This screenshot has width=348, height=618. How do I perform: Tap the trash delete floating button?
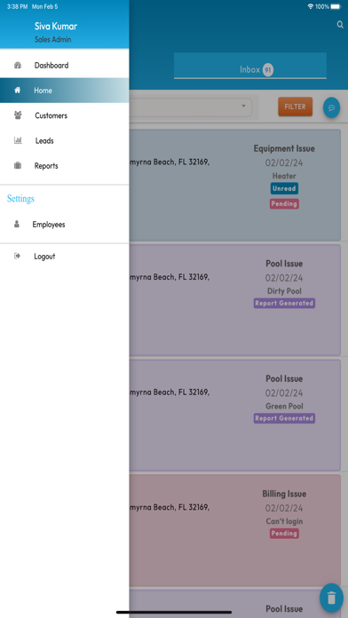pos(331,598)
